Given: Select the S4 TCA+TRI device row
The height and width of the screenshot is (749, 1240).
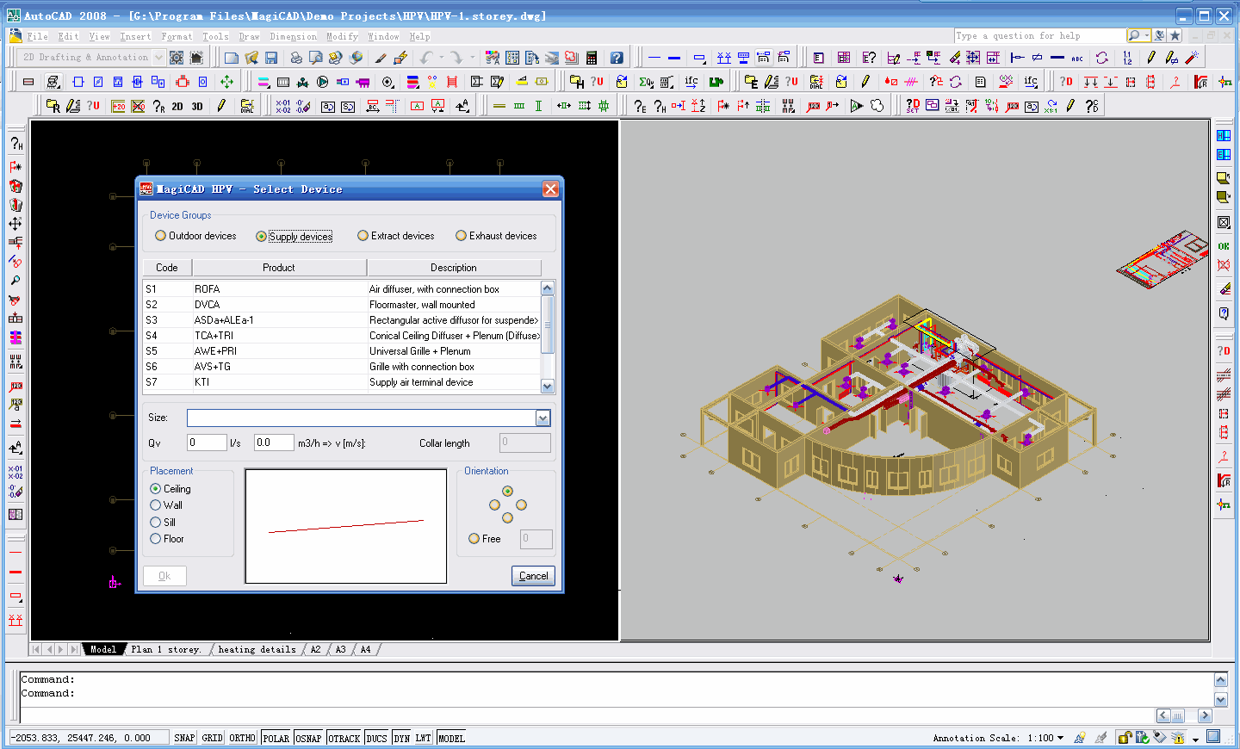Looking at the screenshot, I should [x=342, y=336].
